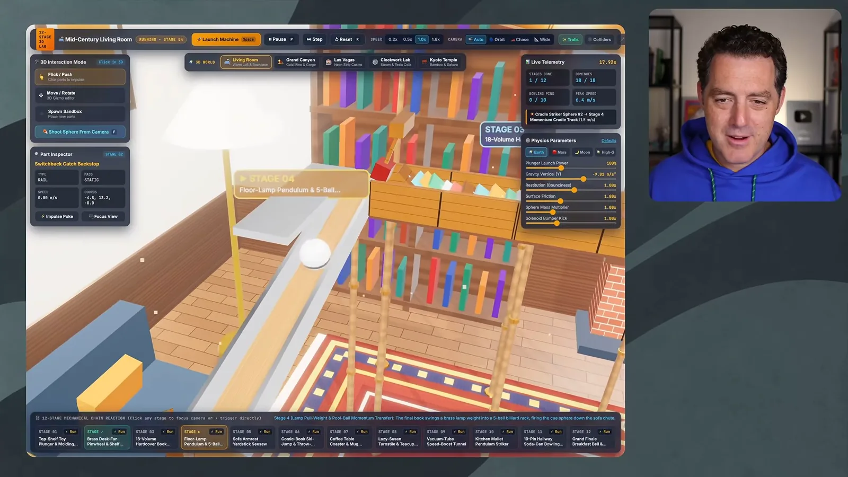Switch camera to Auto mode
Image resolution: width=848 pixels, height=477 pixels.
(x=475, y=39)
